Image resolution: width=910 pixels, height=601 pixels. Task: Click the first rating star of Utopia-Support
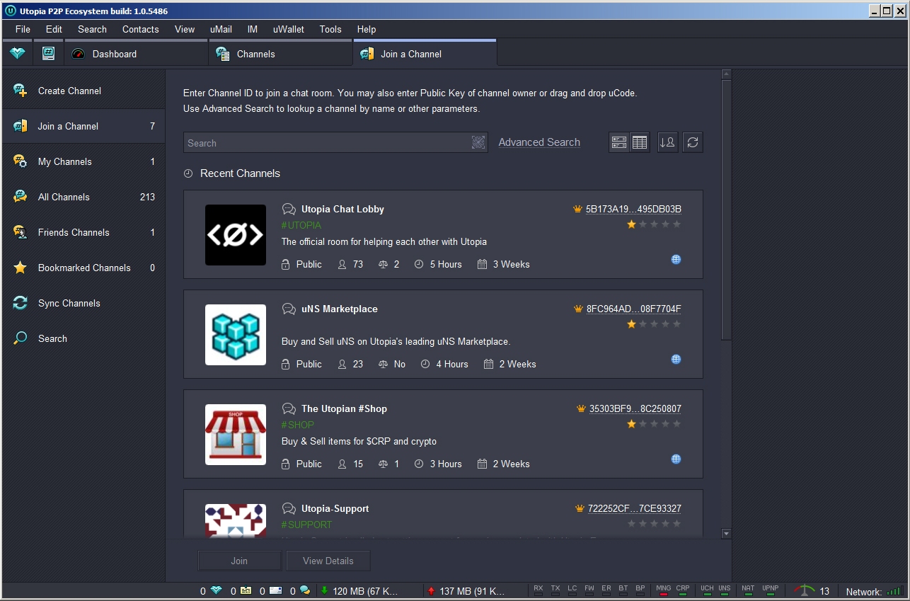click(x=631, y=524)
